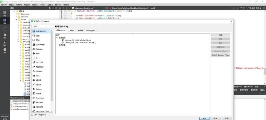Collapse the 源文件 (Sources) node
Image resolution: width=266 pixels, height=120 pixels.
coord(15,11)
